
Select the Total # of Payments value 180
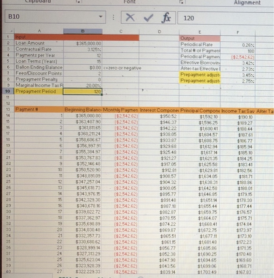[238, 51]
